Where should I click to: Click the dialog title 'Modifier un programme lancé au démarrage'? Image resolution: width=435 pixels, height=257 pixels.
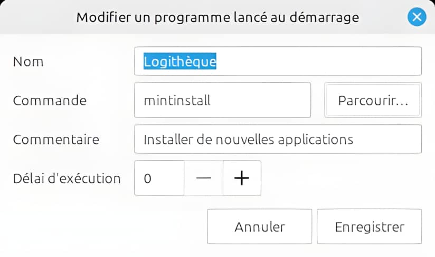(218, 17)
